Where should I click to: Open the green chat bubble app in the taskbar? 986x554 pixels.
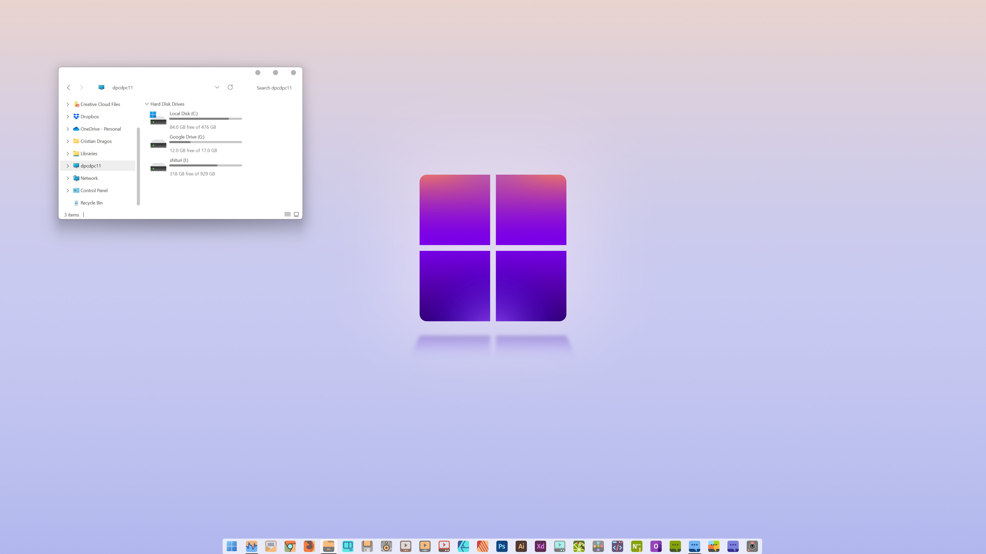tap(675, 546)
